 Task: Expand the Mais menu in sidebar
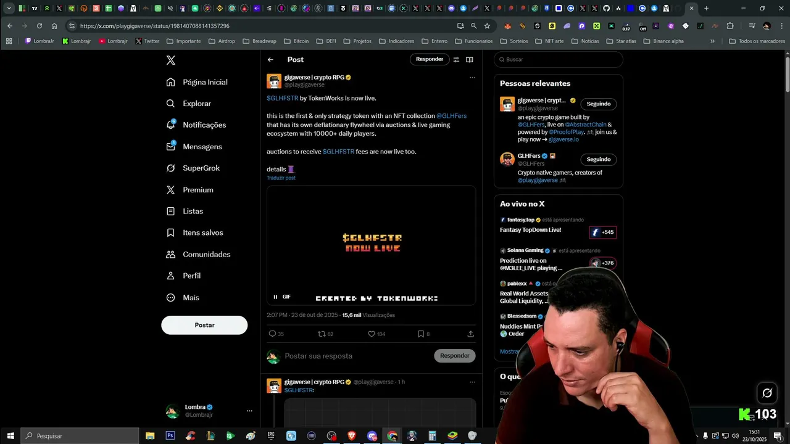tap(183, 297)
